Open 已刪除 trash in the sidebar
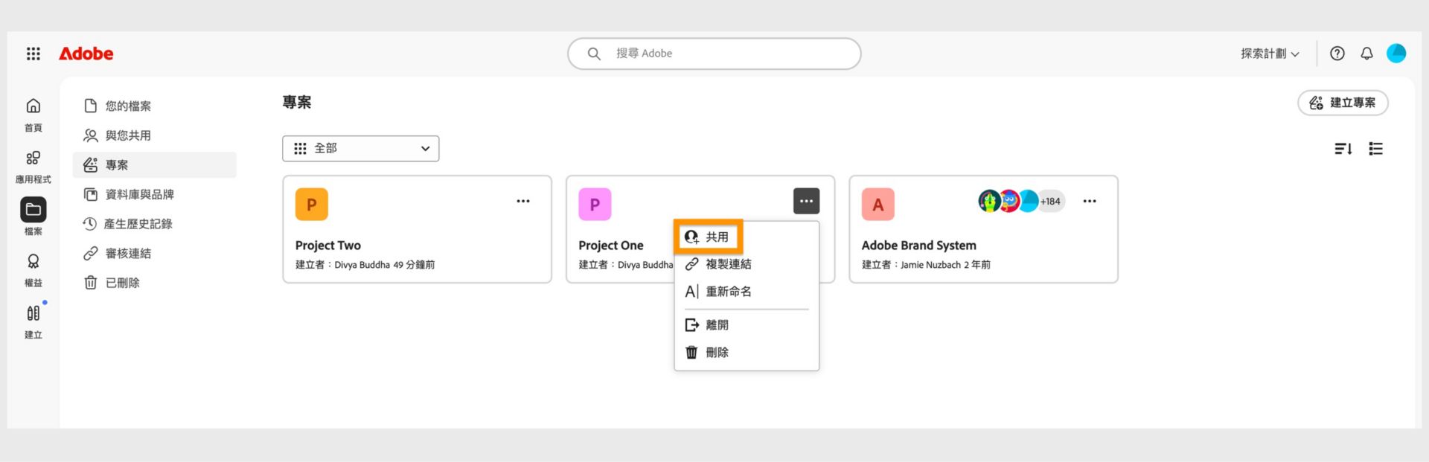 [x=155, y=283]
